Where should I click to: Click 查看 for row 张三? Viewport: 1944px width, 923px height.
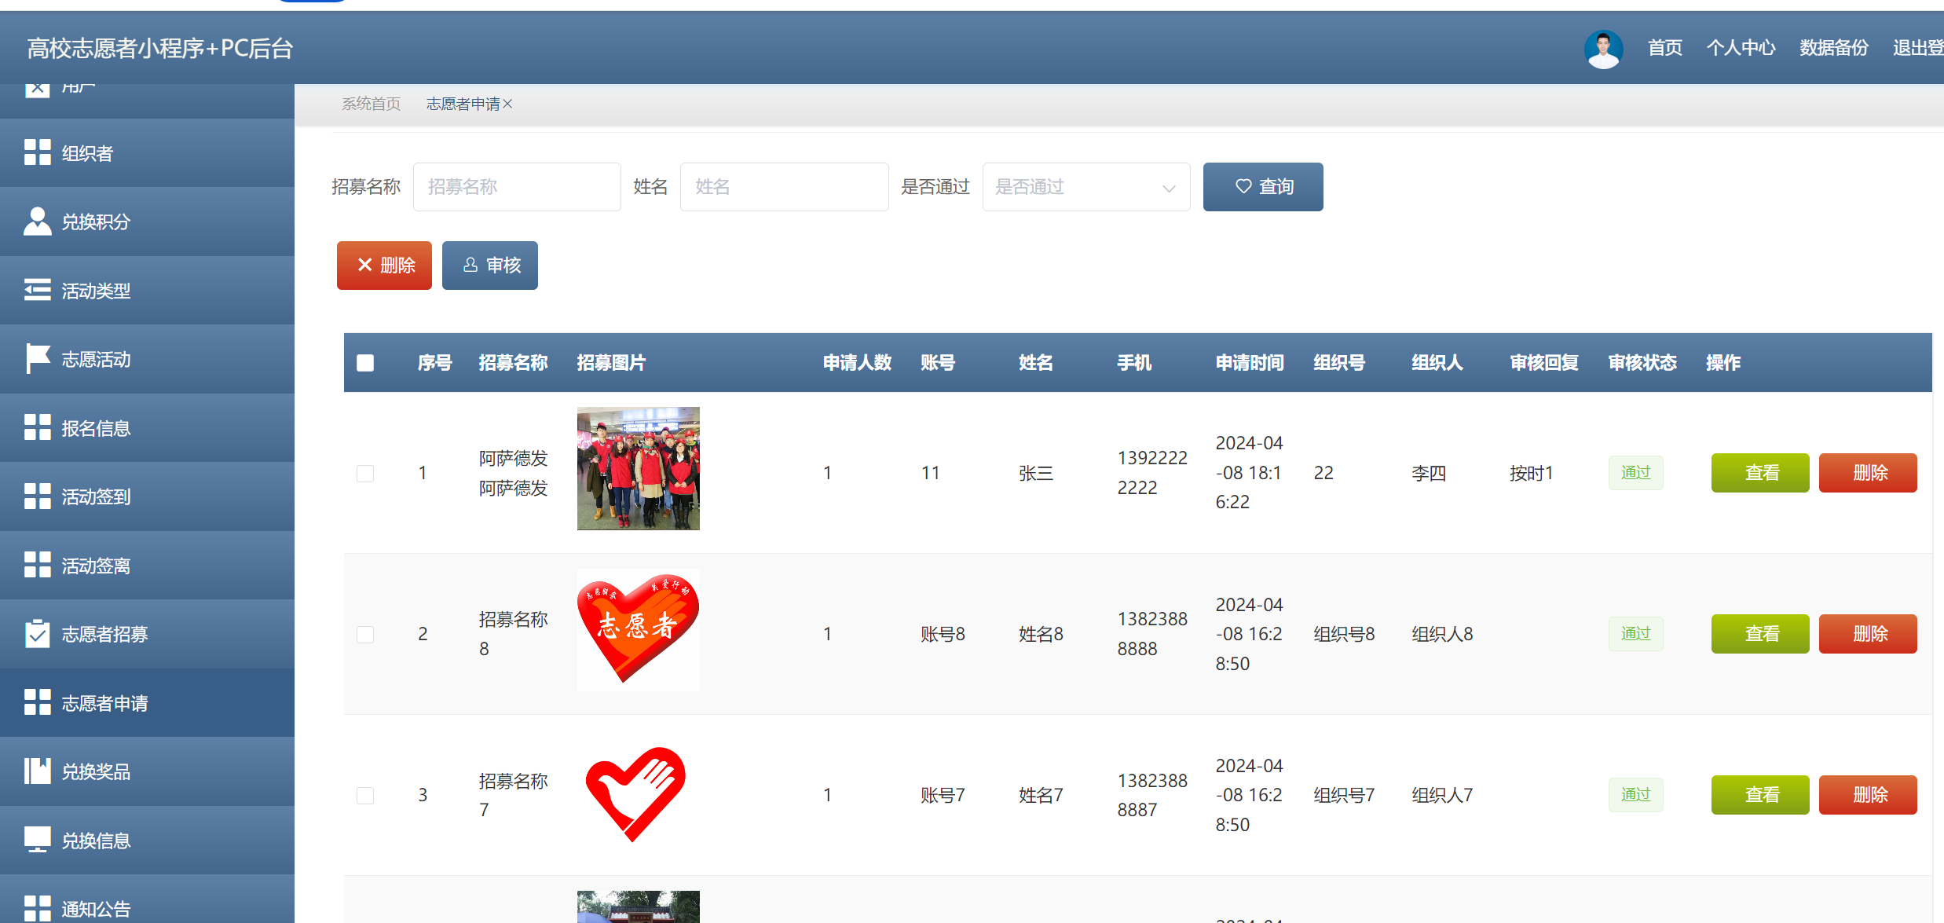[1760, 473]
